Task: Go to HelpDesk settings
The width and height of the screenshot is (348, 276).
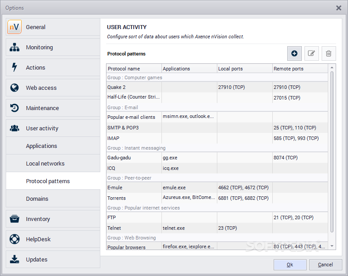Action: pyautogui.click(x=53, y=239)
